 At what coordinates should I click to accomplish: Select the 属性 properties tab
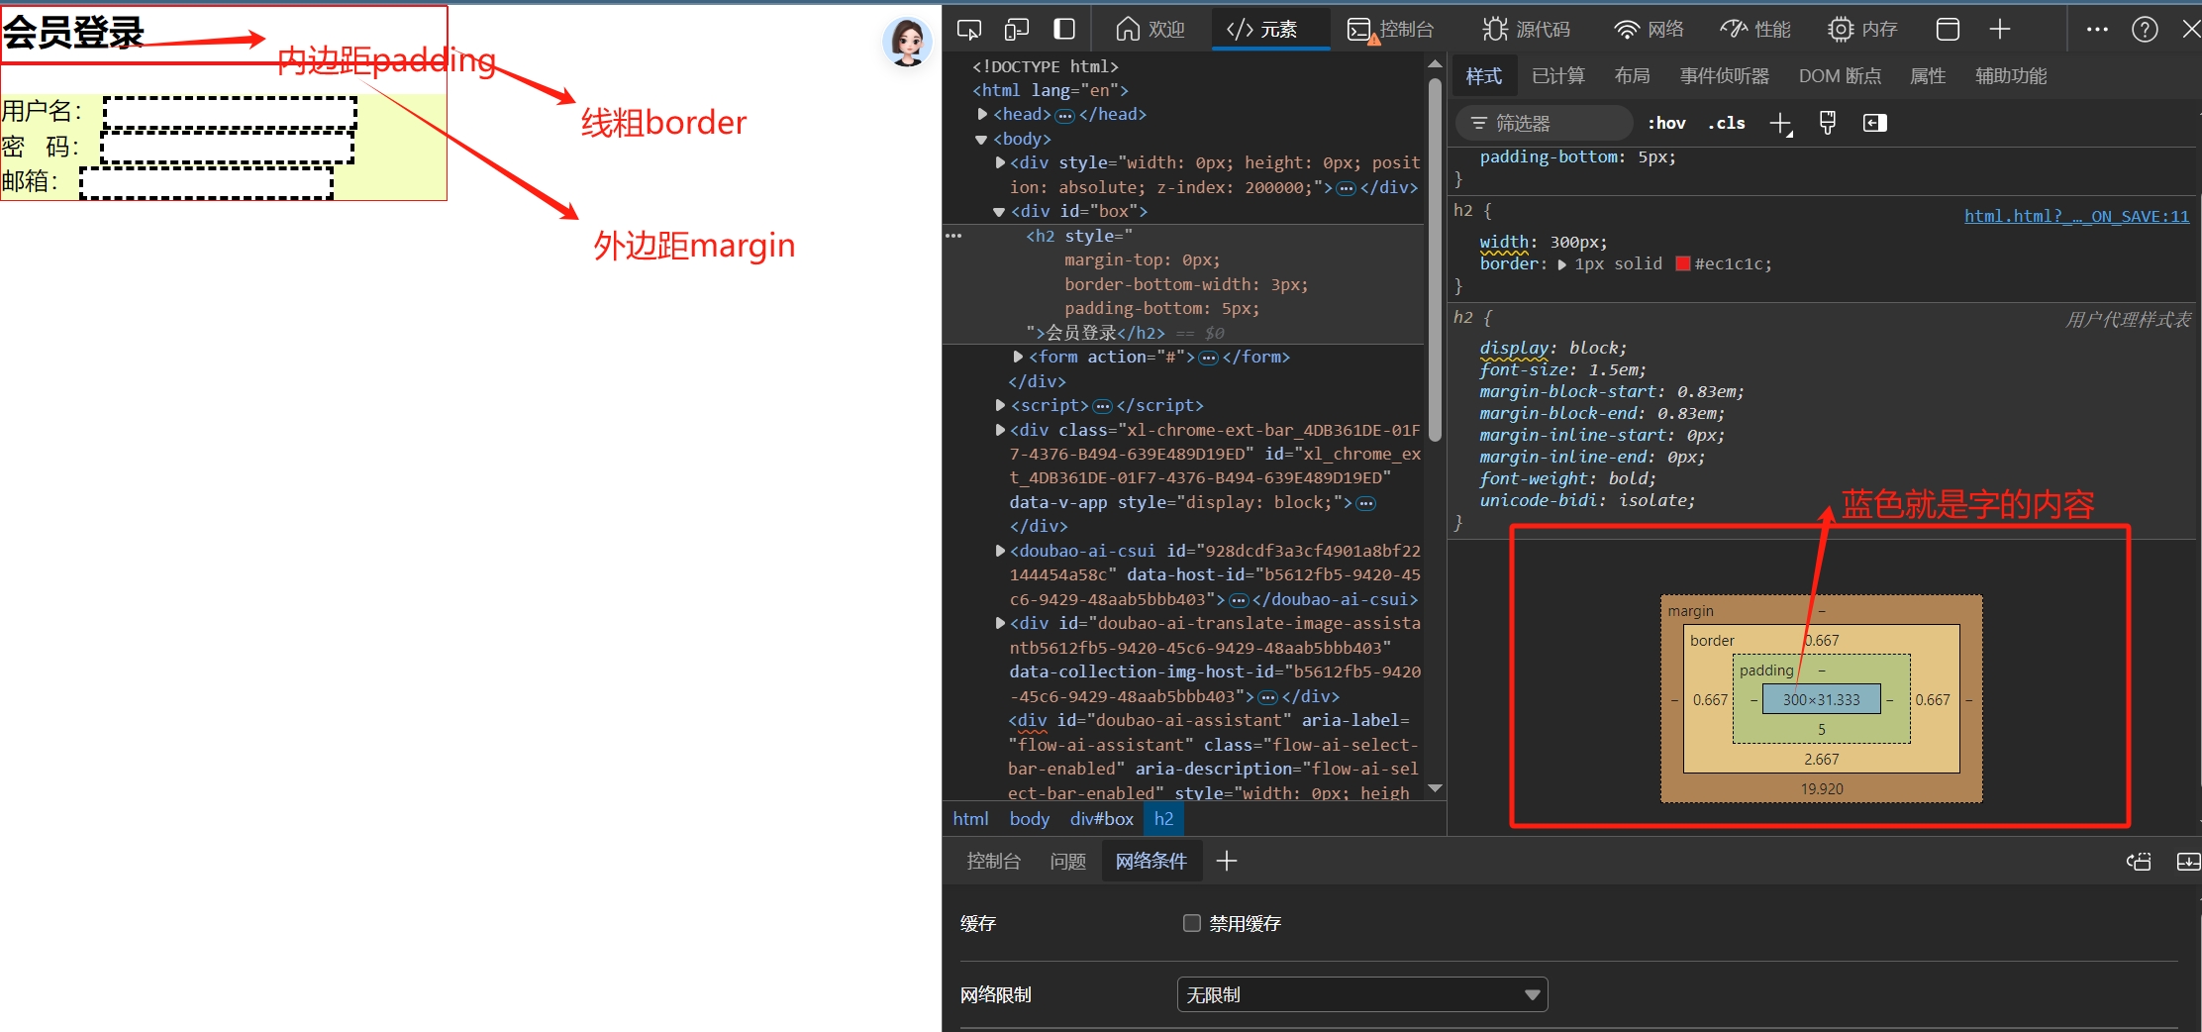(1928, 76)
